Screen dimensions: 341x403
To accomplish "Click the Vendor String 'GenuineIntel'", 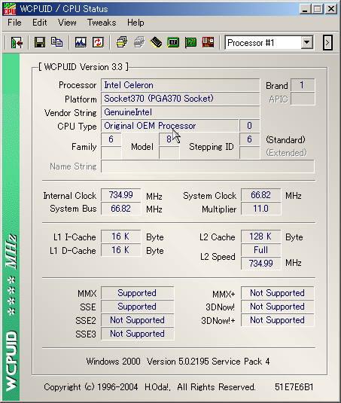I will click(180, 112).
